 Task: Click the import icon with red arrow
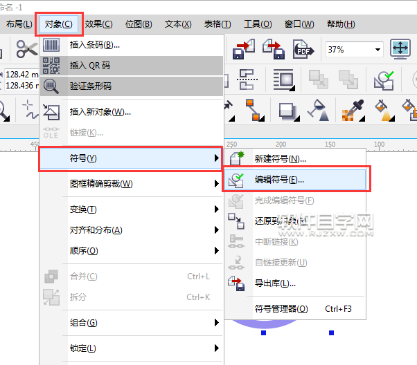pyautogui.click(x=243, y=49)
